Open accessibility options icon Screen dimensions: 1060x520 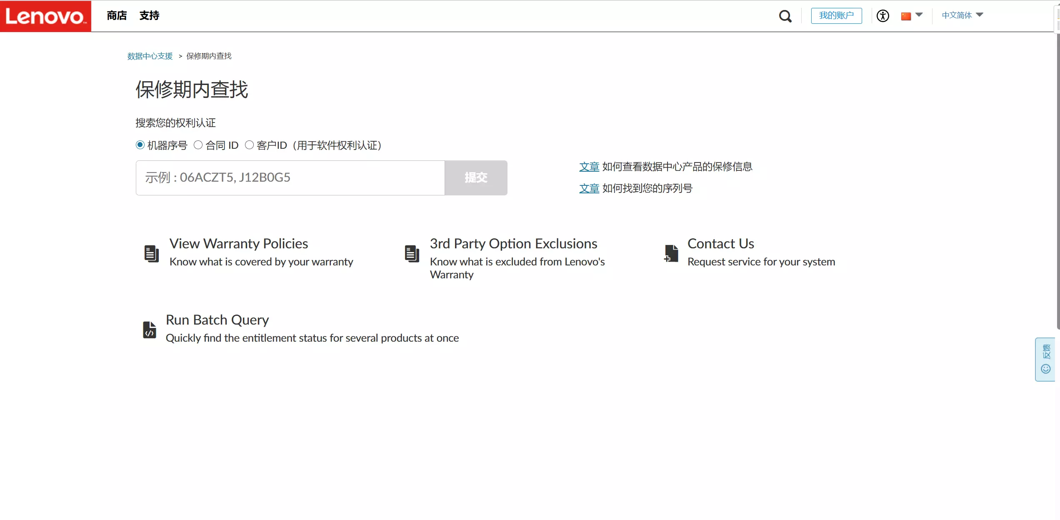pyautogui.click(x=882, y=16)
